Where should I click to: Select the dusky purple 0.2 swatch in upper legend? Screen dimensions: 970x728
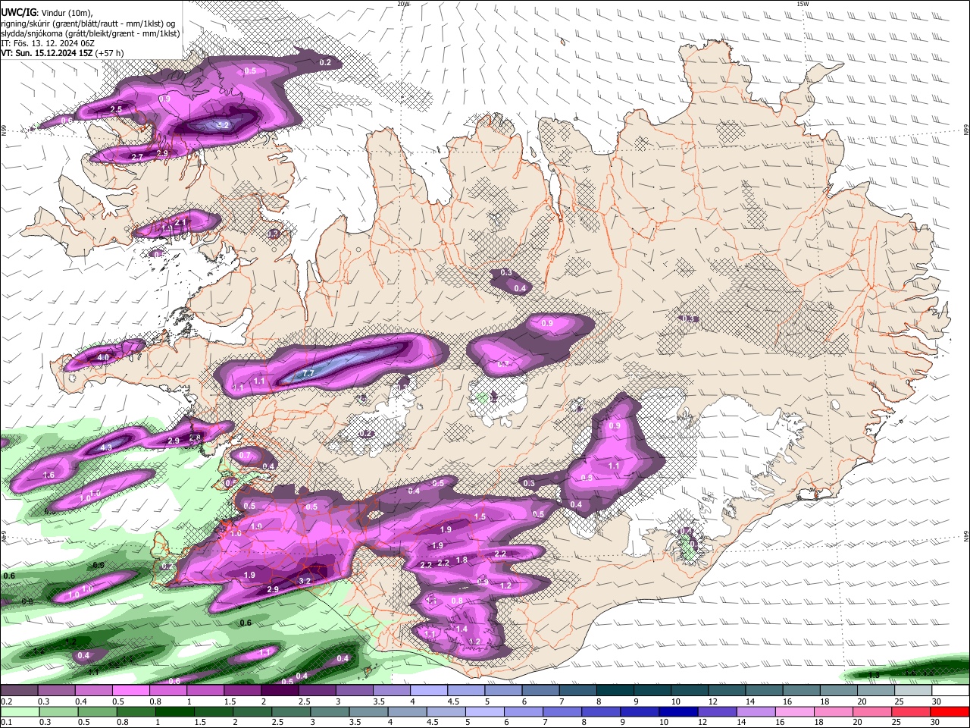point(19,691)
